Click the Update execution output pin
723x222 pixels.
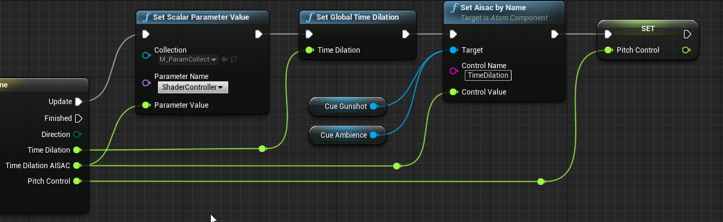78,102
